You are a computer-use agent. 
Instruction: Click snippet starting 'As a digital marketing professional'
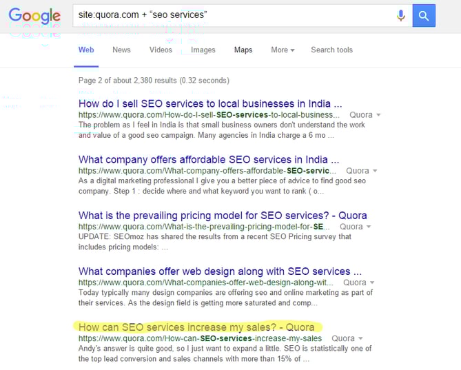222,186
